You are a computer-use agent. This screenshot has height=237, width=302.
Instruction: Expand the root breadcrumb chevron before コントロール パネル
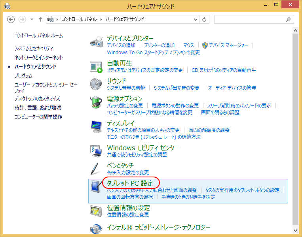pyautogui.click(x=57, y=19)
